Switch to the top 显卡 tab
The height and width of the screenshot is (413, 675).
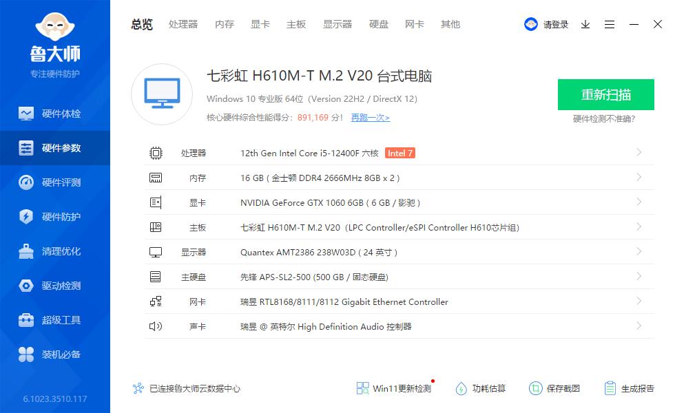click(x=260, y=25)
